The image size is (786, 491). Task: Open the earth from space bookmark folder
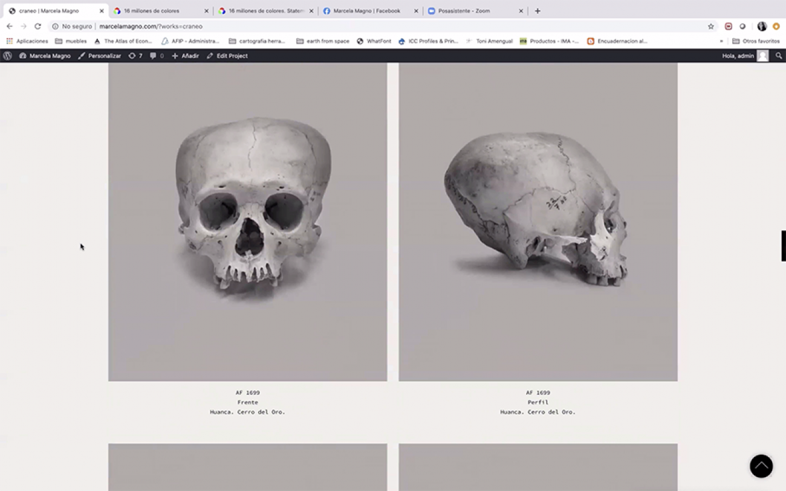click(x=323, y=41)
